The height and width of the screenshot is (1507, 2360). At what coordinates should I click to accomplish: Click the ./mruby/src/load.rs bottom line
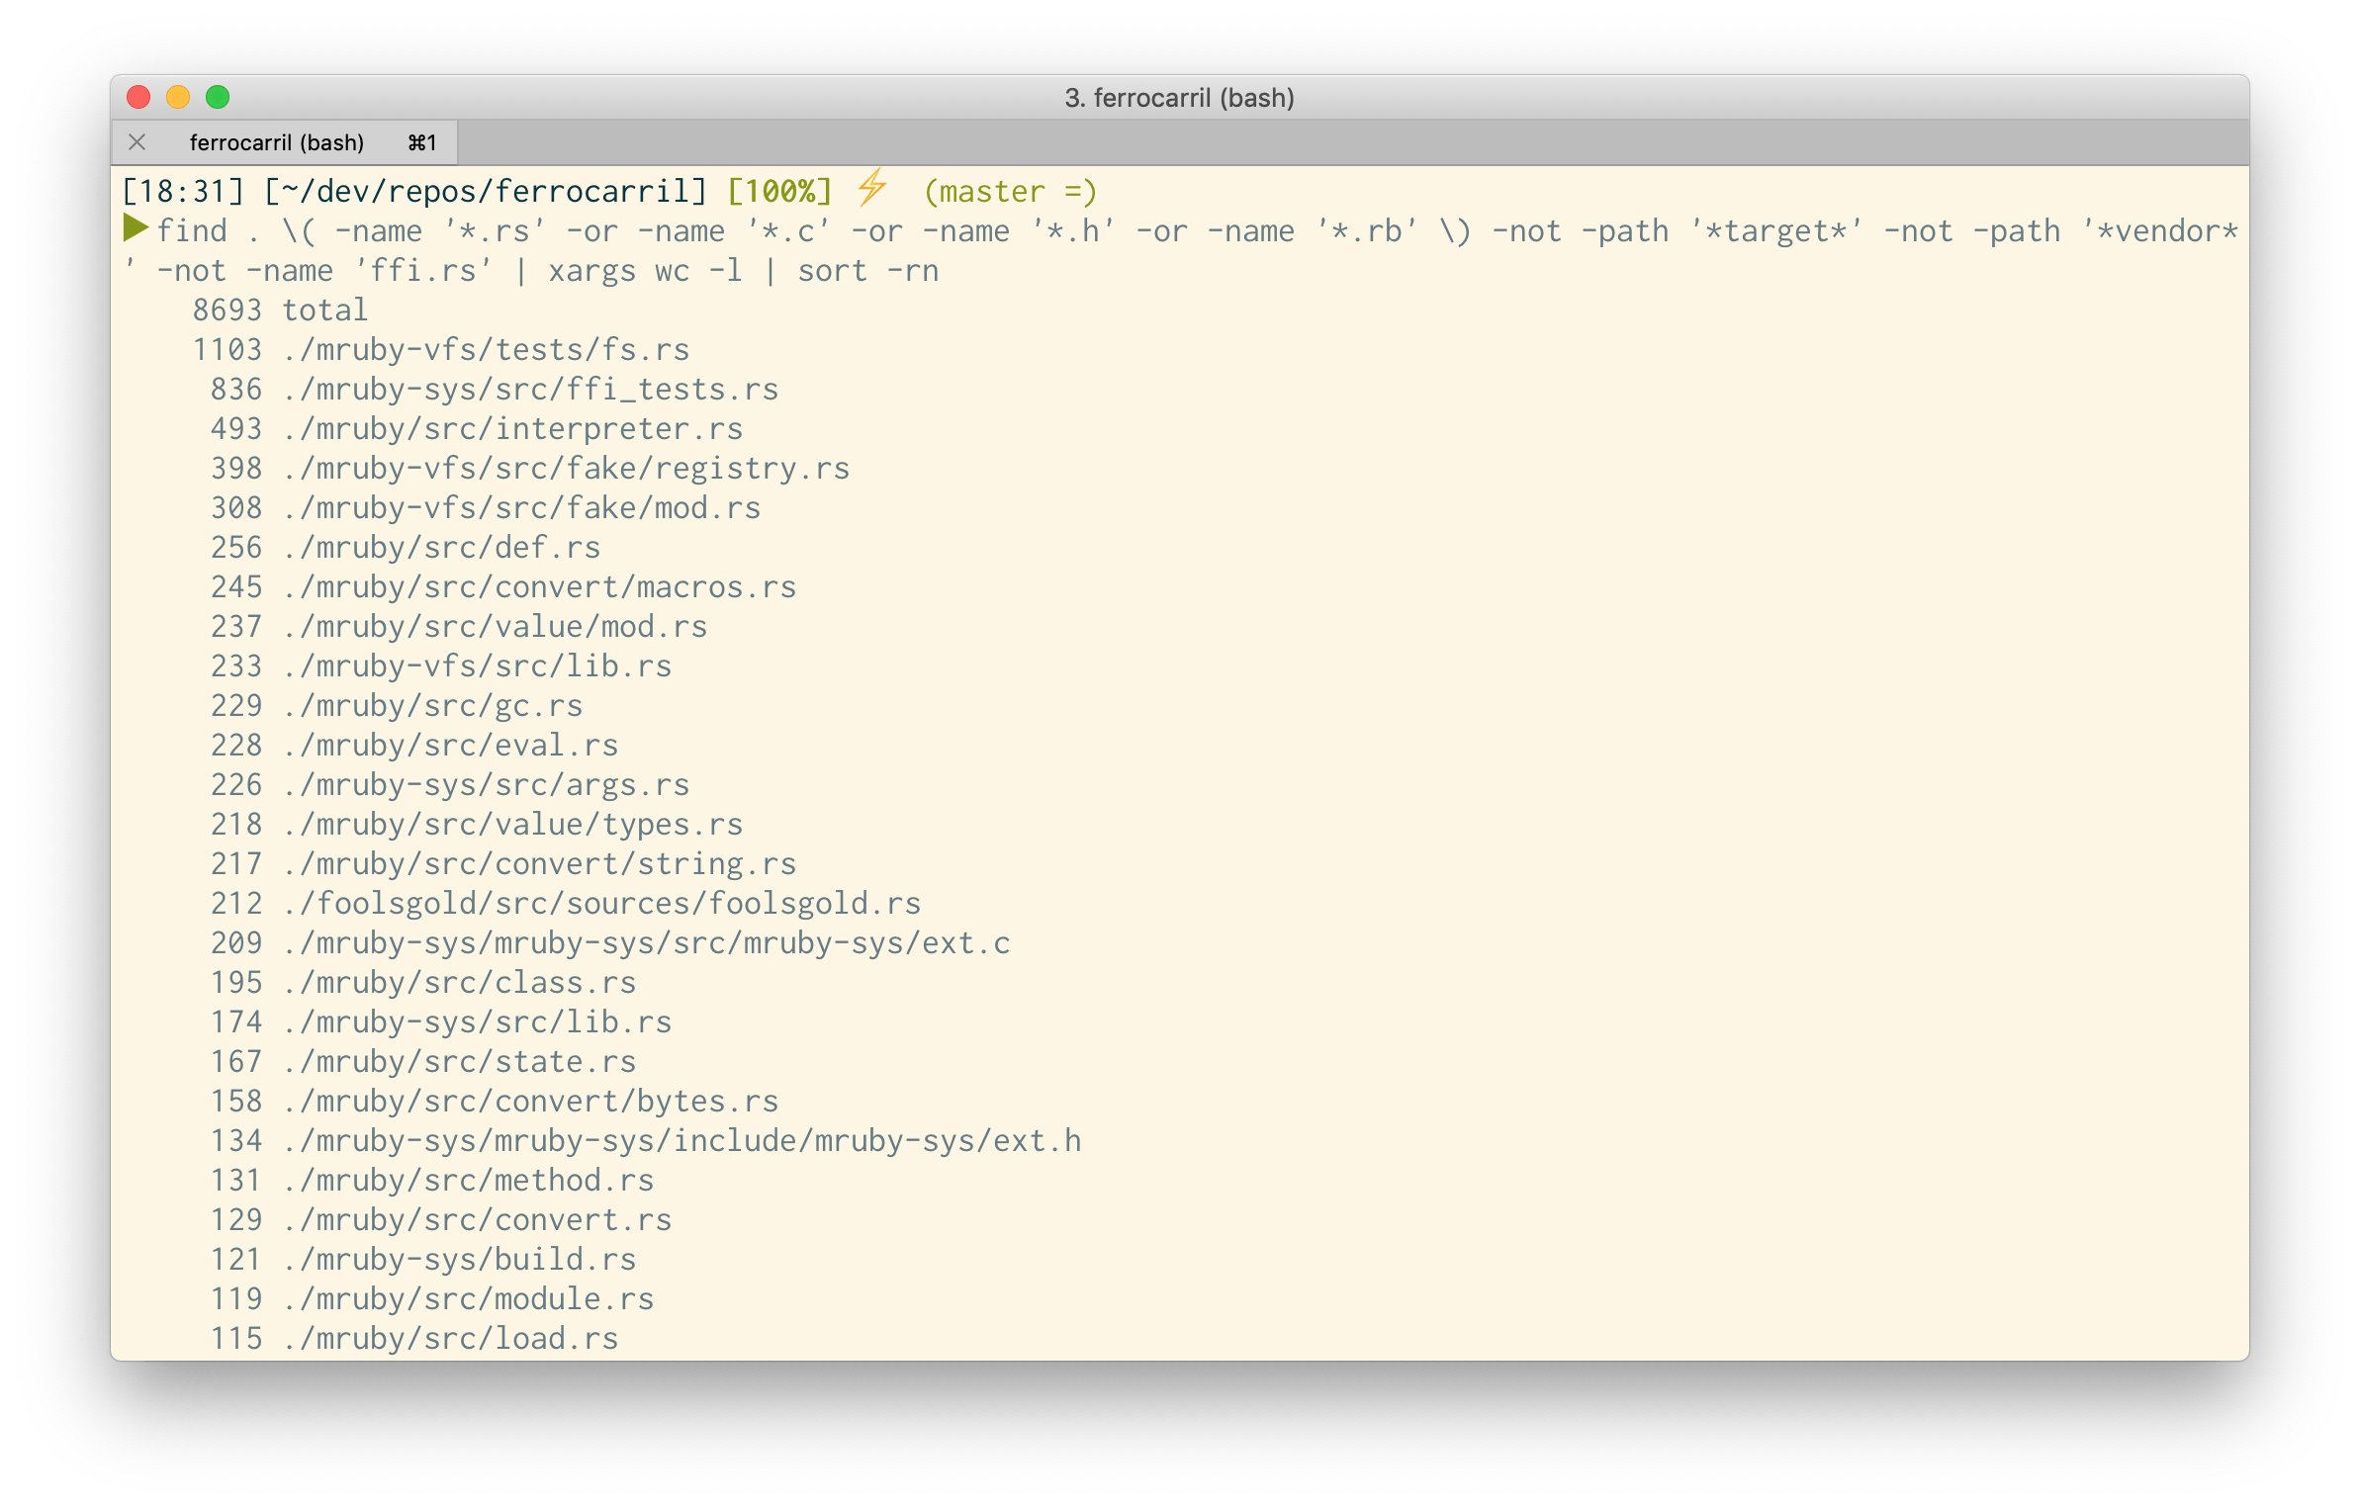click(x=450, y=1338)
